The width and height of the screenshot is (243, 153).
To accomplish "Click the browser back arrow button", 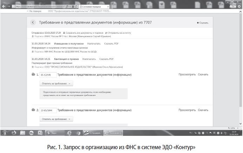I will (x=4, y=7).
